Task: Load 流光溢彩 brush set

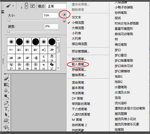Action: tap(121, 103)
